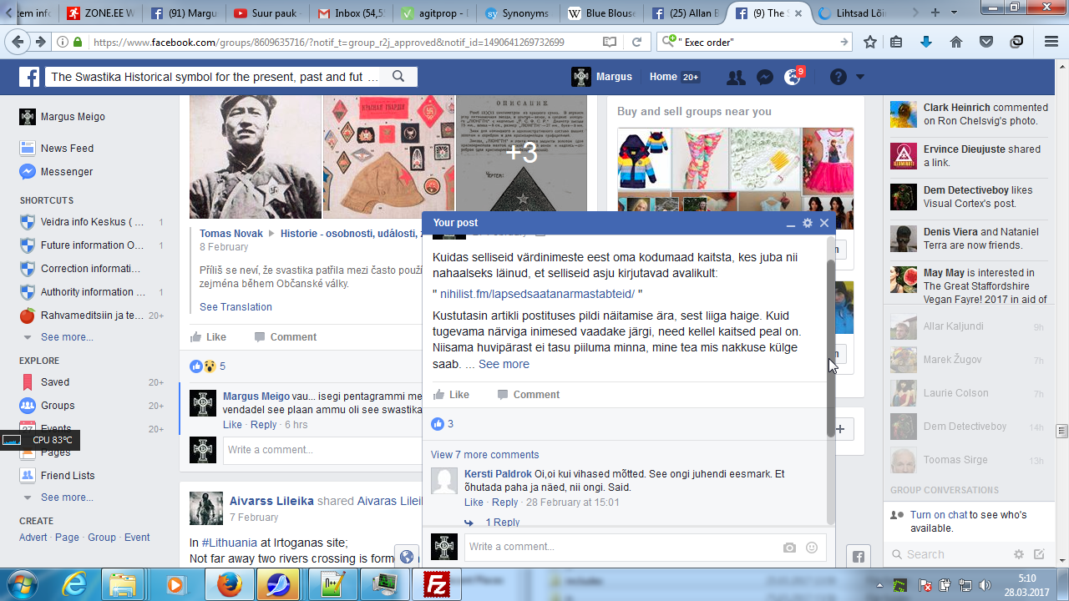Viewport: 1069px width, 601px height.
Task: Expand the account dropdown arrow in header
Action: [860, 78]
